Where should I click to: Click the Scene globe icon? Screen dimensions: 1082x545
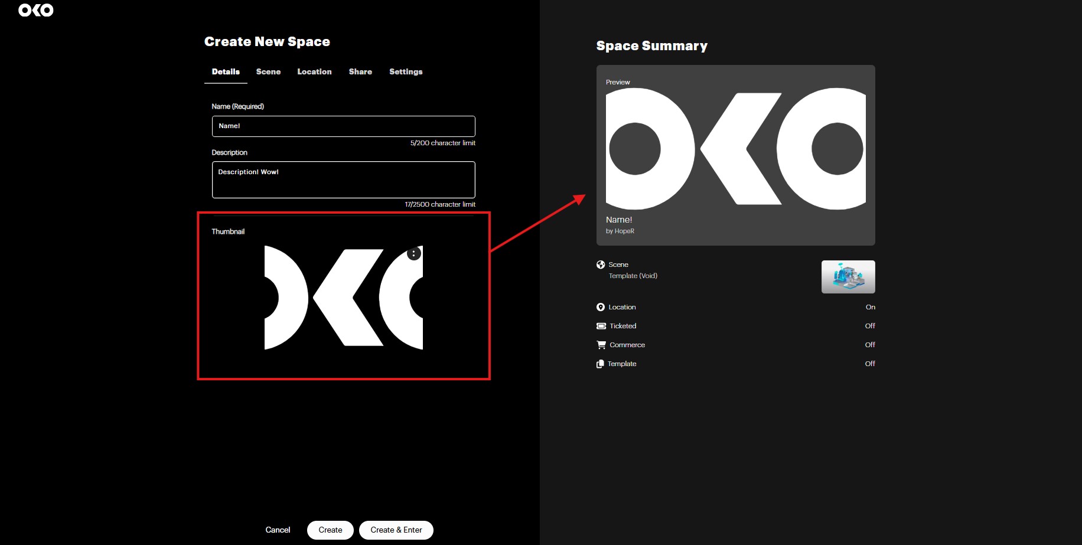601,265
